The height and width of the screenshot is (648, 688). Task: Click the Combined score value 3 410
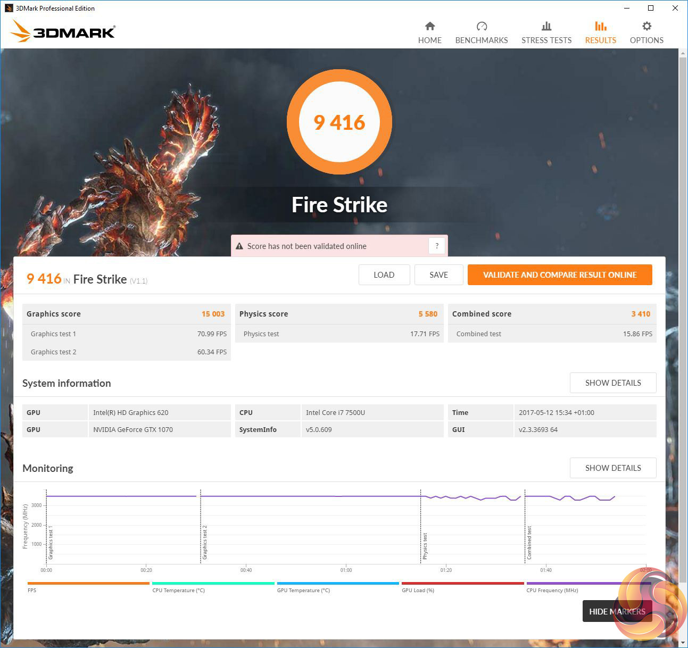(x=641, y=314)
